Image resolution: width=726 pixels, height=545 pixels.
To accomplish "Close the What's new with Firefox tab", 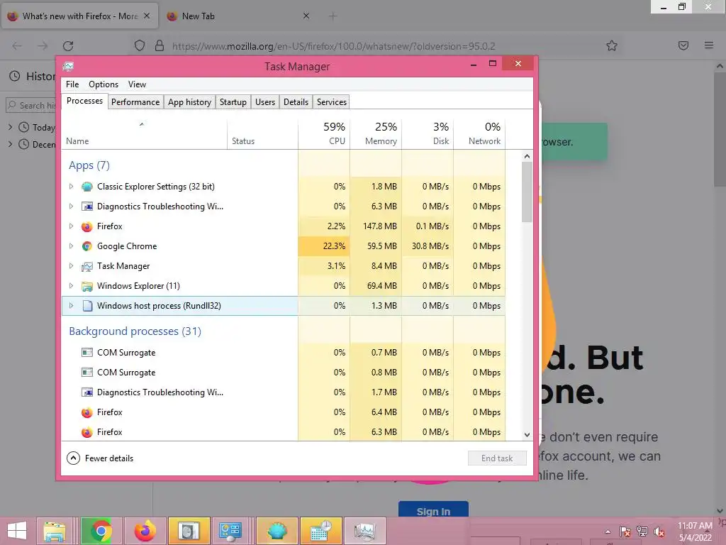I will click(147, 16).
